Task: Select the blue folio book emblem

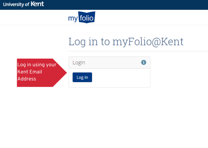Action: coord(87,17)
